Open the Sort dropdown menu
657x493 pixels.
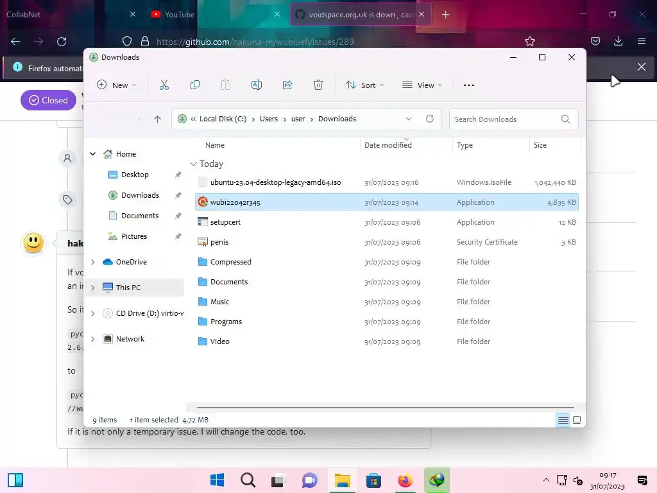tap(364, 85)
